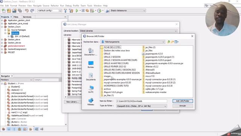241x136 pixels.
Task: Collapse the Gestion_Cours project node
Action: [2, 27]
